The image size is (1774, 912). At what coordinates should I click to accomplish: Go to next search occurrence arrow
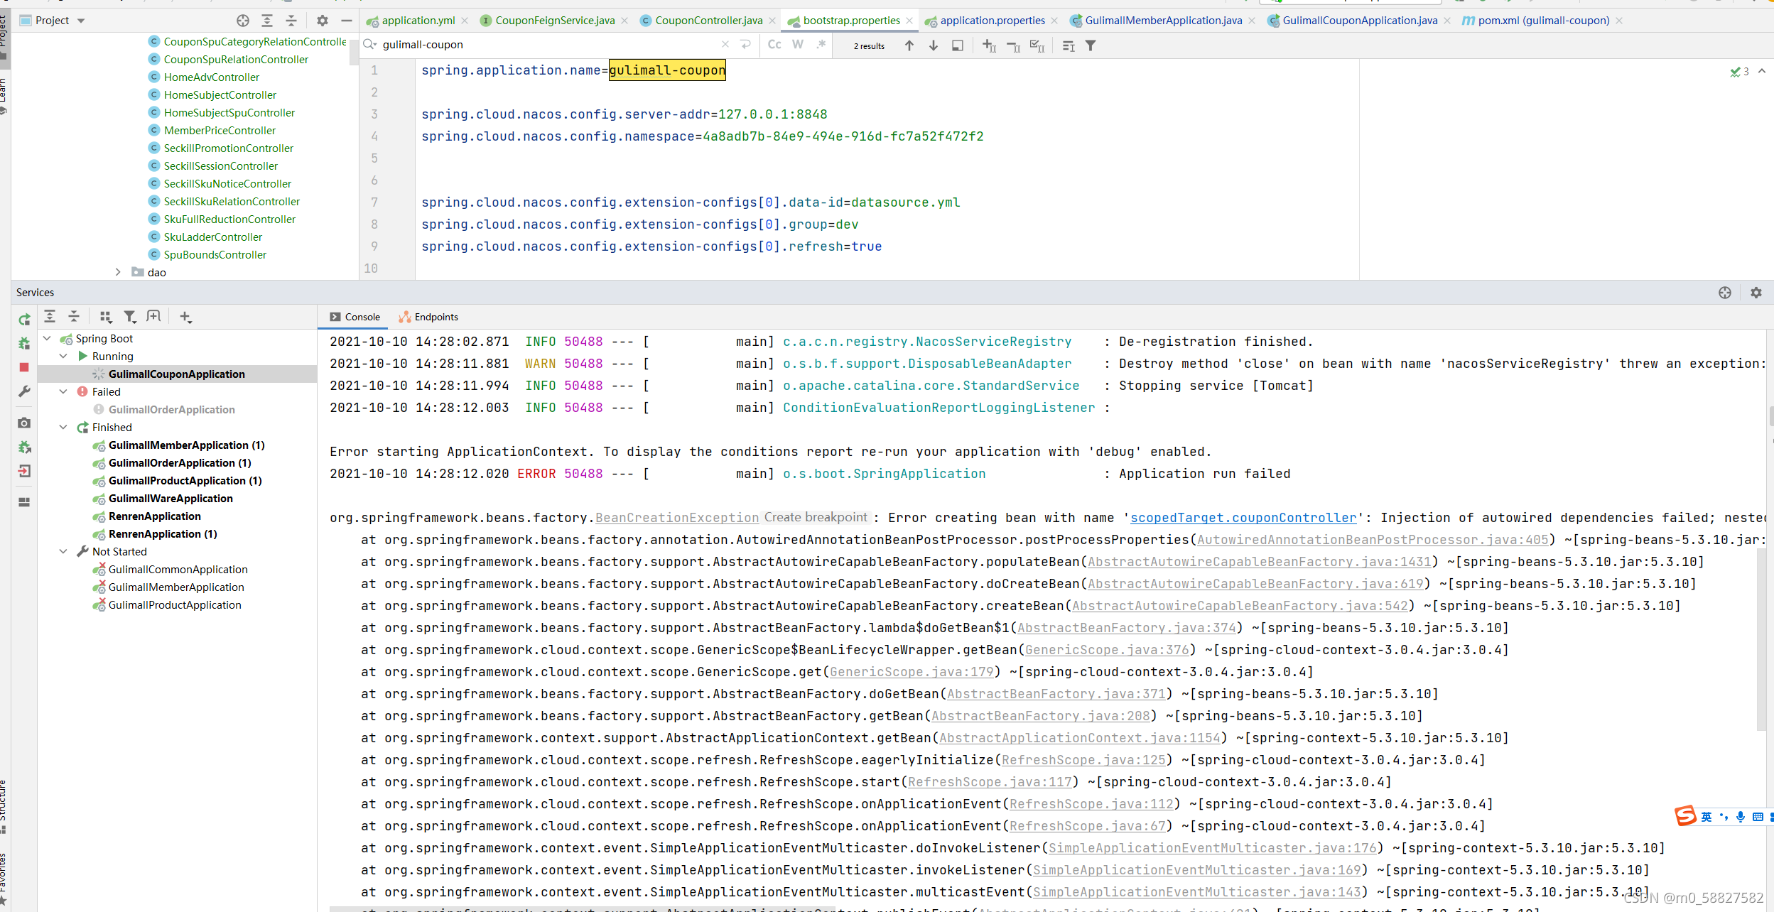(934, 45)
